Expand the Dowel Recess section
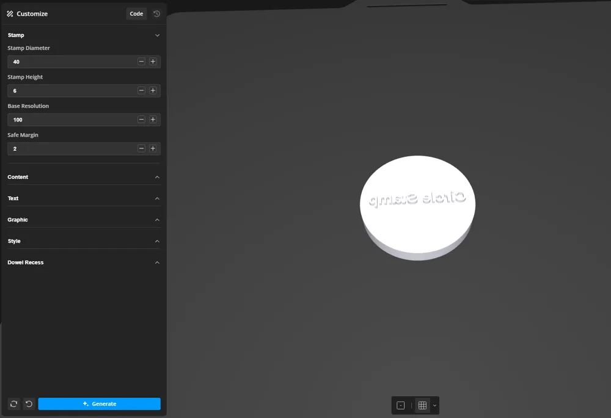Screen dimensions: 611x418 tap(84, 263)
